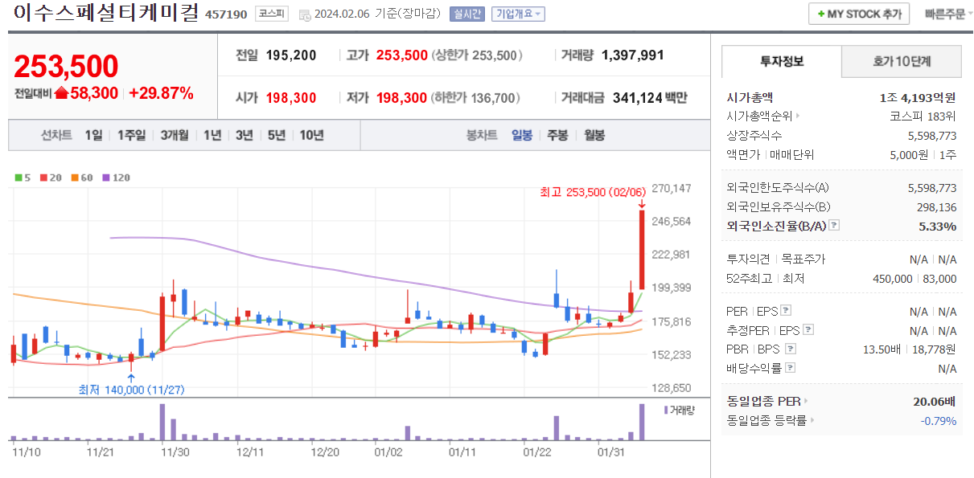The image size is (974, 478).
Task: Click the 270,147 price axis label
Action: (x=671, y=188)
